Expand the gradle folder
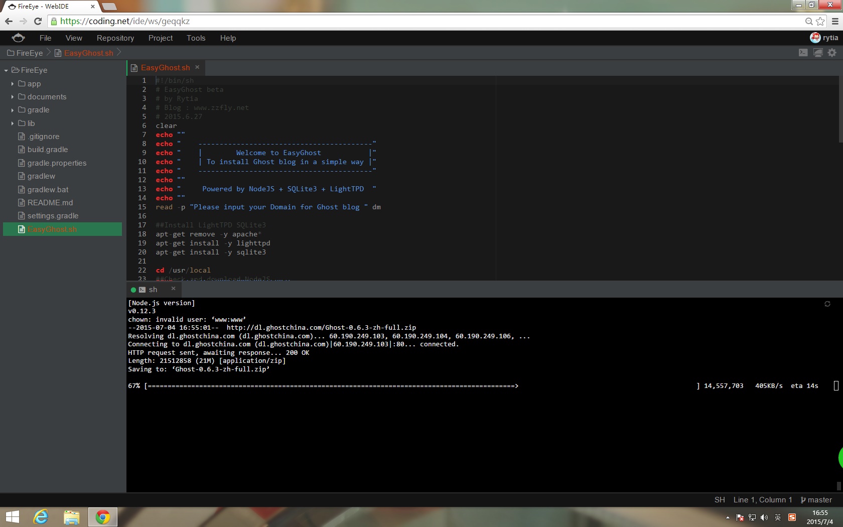The height and width of the screenshot is (527, 843). click(x=13, y=110)
